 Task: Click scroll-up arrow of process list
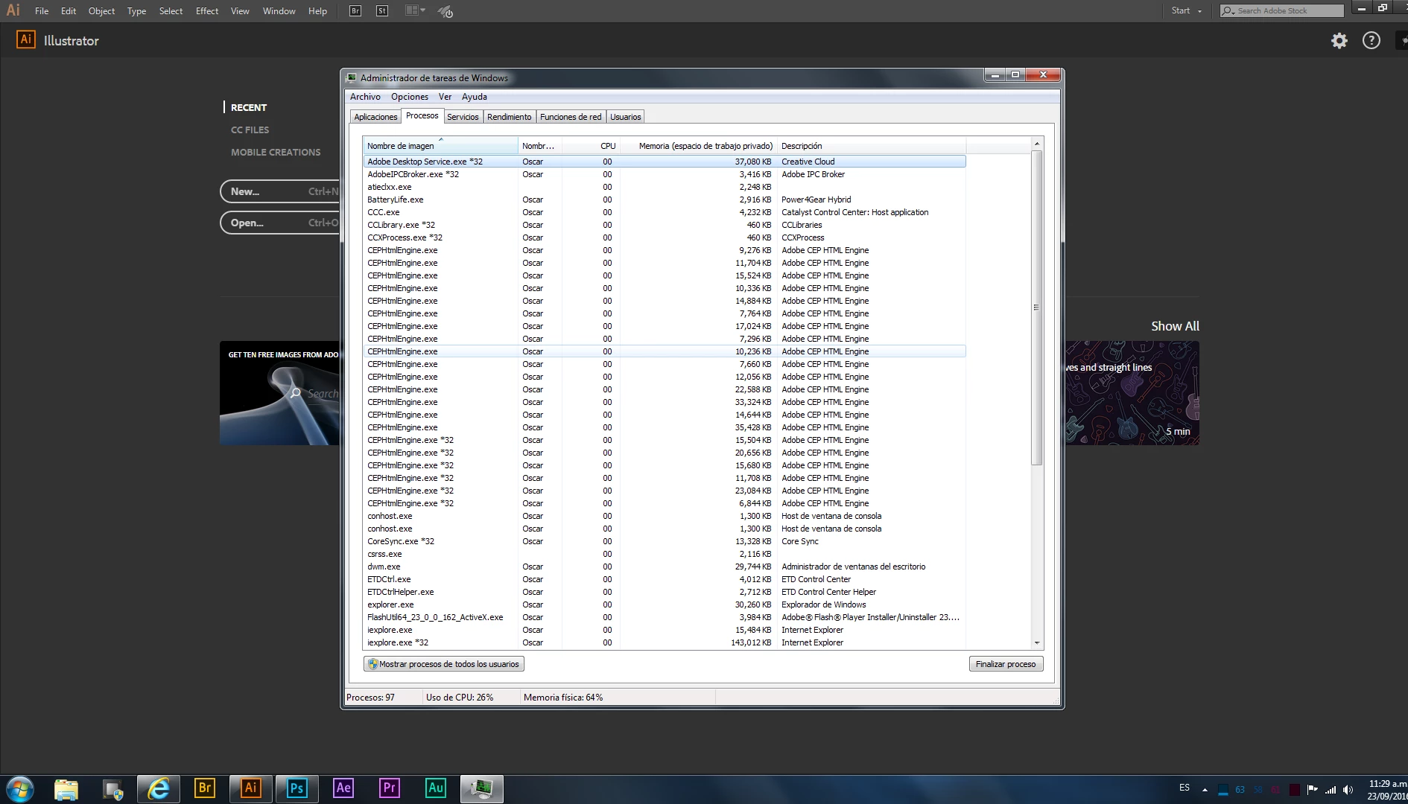pos(1036,144)
